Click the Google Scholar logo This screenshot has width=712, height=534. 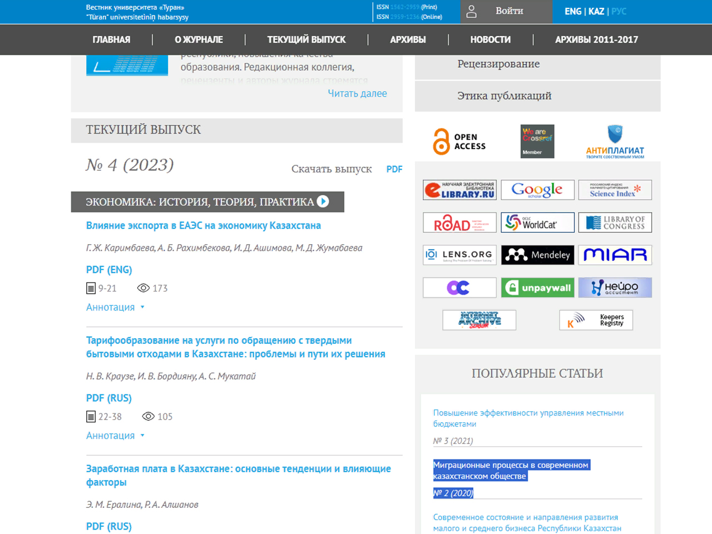point(537,190)
